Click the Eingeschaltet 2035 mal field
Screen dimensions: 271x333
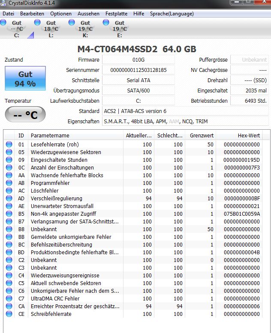[250, 90]
